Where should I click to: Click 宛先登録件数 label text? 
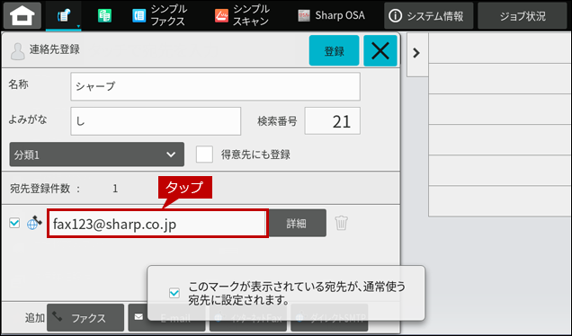[40, 189]
